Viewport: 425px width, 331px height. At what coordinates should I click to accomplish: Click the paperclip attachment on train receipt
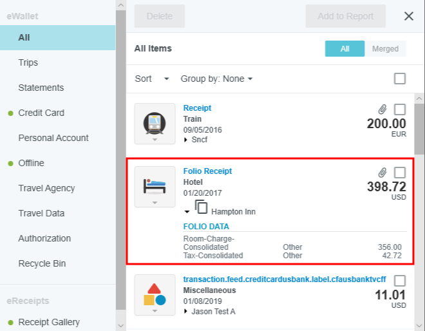point(382,109)
